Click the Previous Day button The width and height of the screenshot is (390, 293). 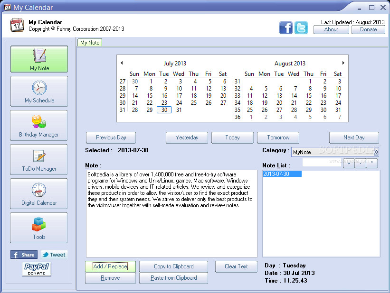click(x=111, y=137)
